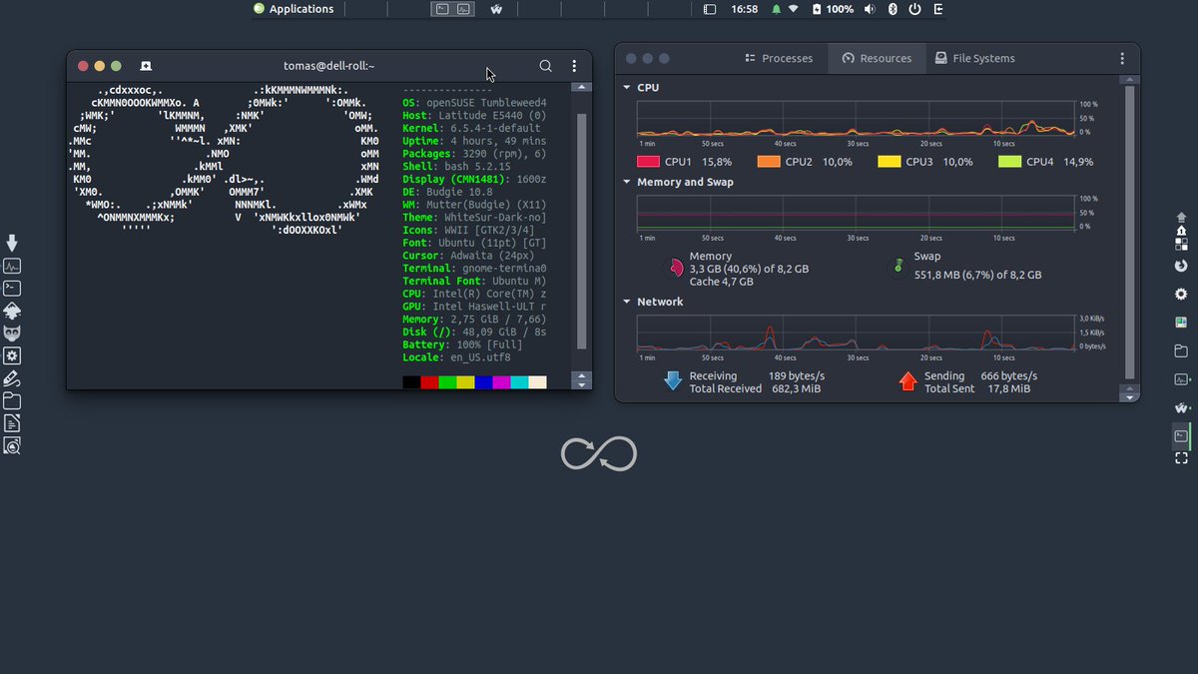Click the W app icon in right dock

(x=1181, y=408)
